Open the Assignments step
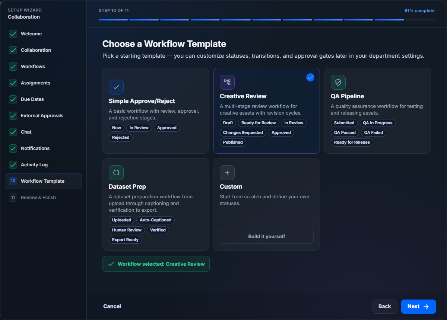 [43, 83]
